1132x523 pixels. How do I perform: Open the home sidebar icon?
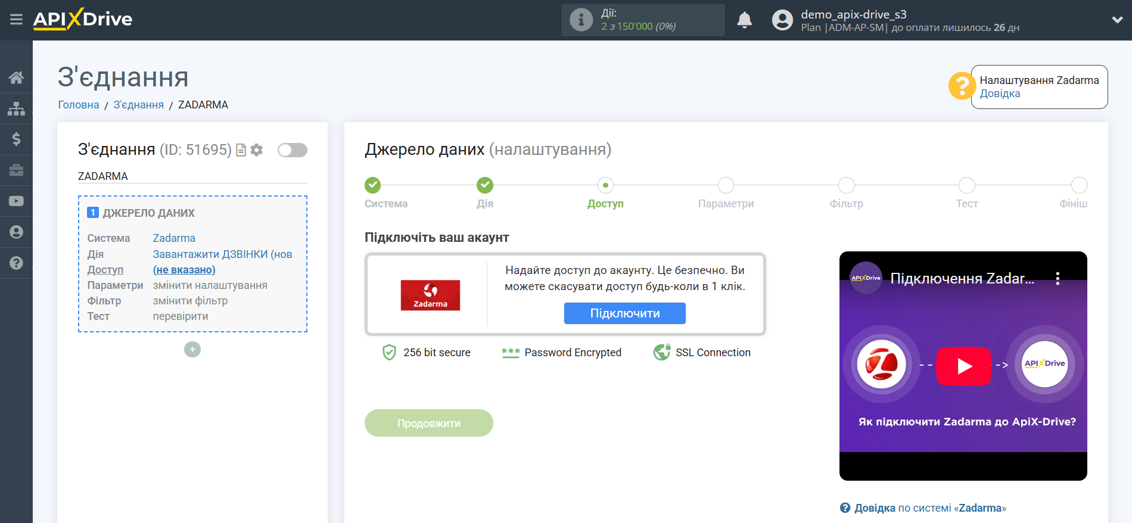16,77
